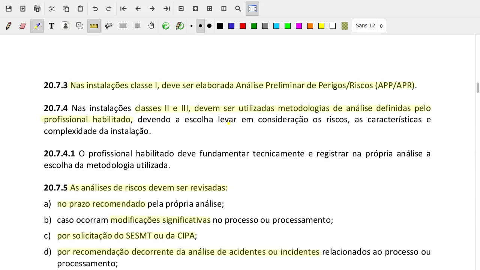This screenshot has width=480, height=270.
Task: Select the Rectangle selection tool
Action: [x=123, y=26]
